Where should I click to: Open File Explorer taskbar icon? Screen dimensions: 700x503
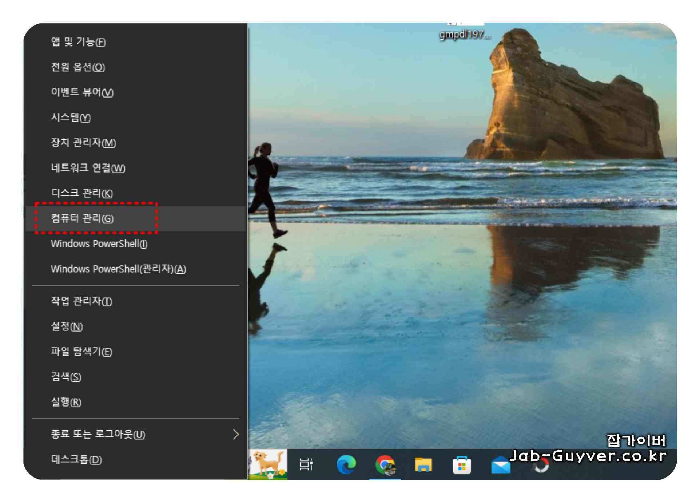(x=423, y=465)
